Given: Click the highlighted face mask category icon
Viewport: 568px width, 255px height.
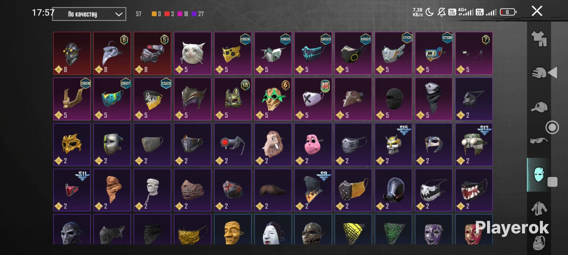Looking at the screenshot, I should 539,175.
